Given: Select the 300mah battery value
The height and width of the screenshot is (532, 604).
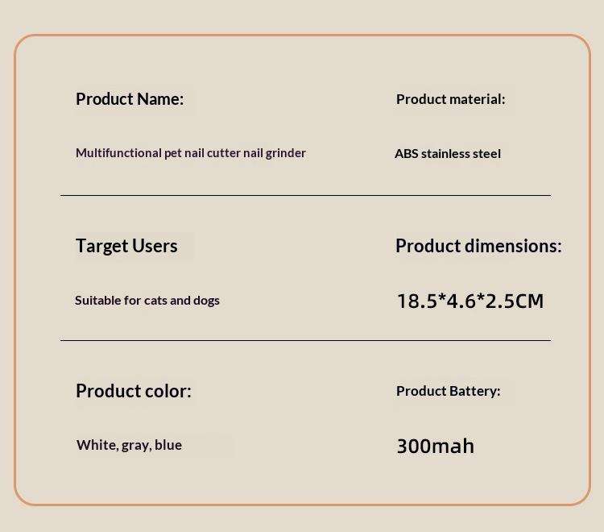Looking at the screenshot, I should click(435, 446).
